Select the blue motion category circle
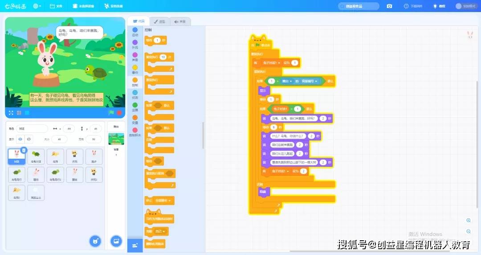The height and width of the screenshot is (255, 481). point(135,30)
